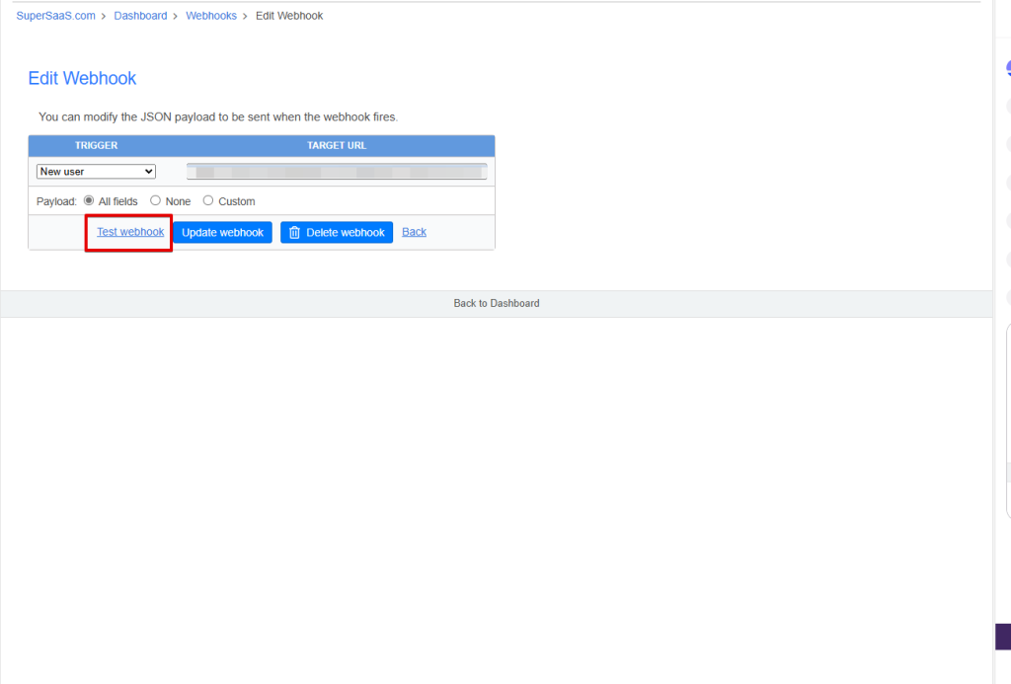This screenshot has height=684, width=1011.
Task: Follow the Back link beside Delete webhook
Action: pos(414,232)
